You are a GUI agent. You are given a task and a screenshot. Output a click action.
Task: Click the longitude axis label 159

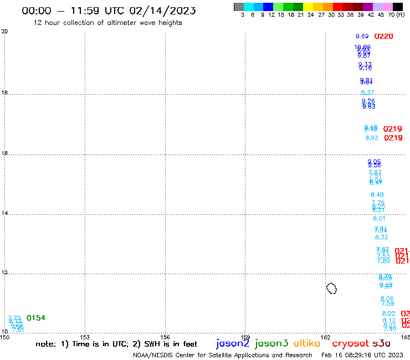pos(245,337)
